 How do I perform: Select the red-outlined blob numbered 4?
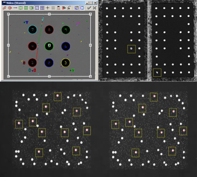tap(33, 46)
